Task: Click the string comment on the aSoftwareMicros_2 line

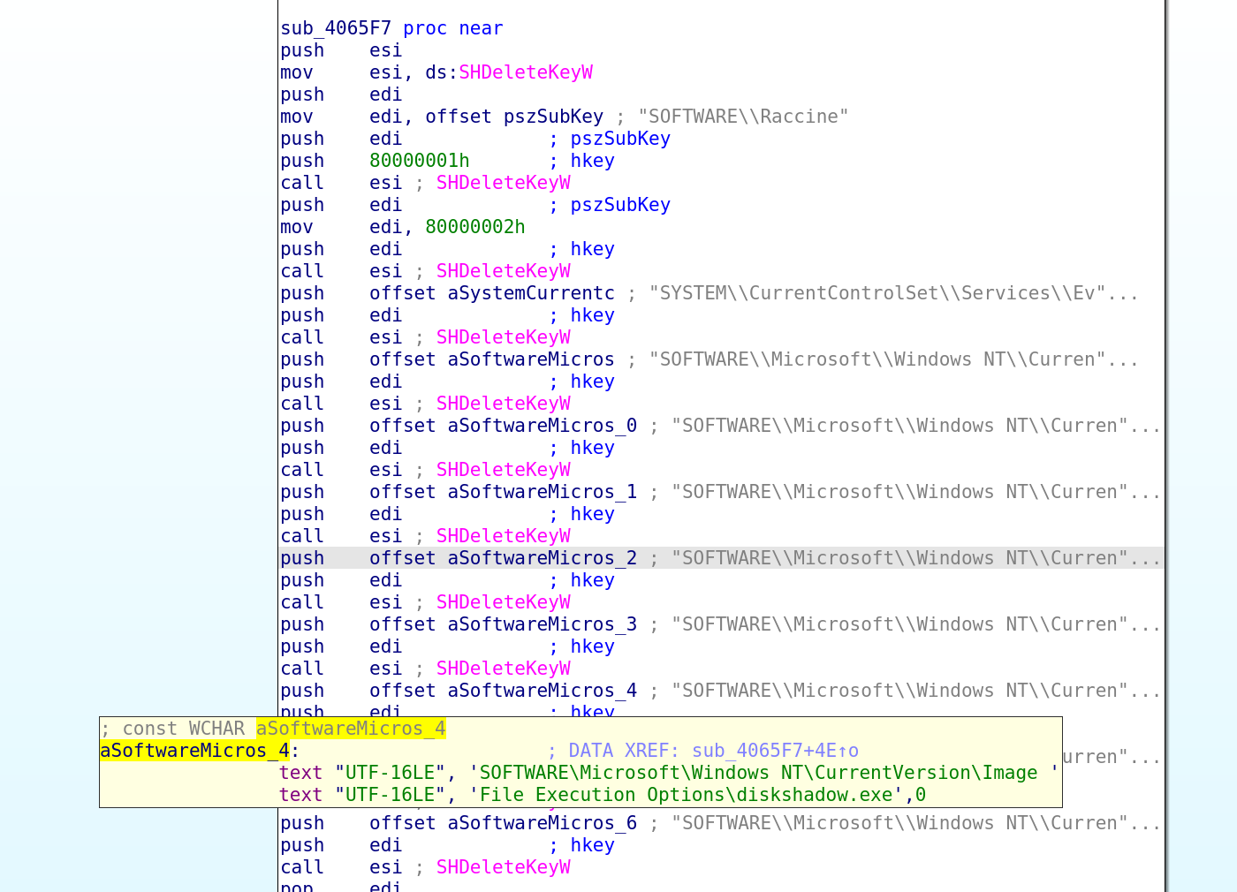Action: pyautogui.click(x=916, y=558)
